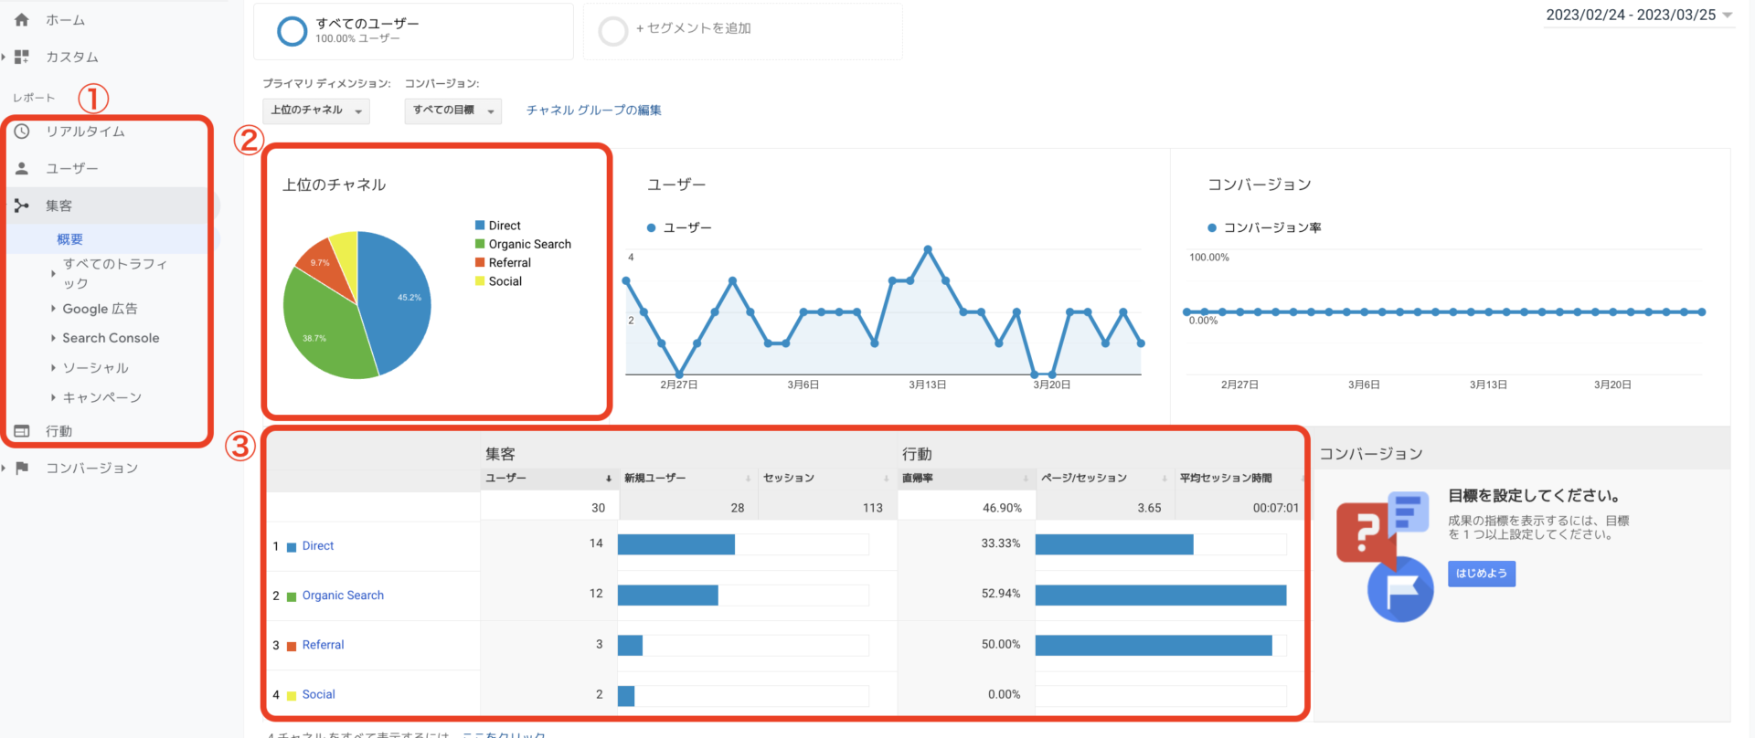This screenshot has width=1755, height=738.
Task: Click the リアルタイム clock icon
Action: tap(22, 132)
